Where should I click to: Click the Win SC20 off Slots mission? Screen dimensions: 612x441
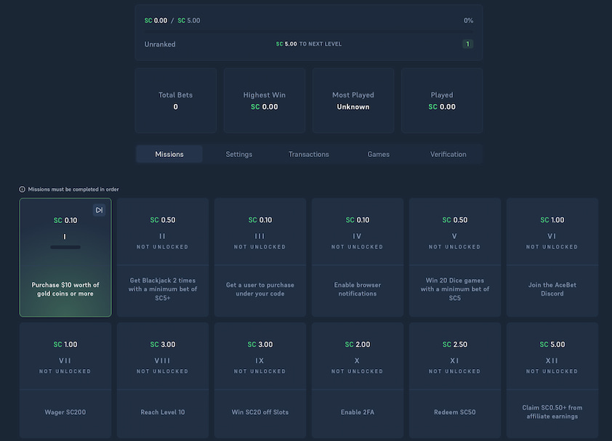(x=259, y=381)
